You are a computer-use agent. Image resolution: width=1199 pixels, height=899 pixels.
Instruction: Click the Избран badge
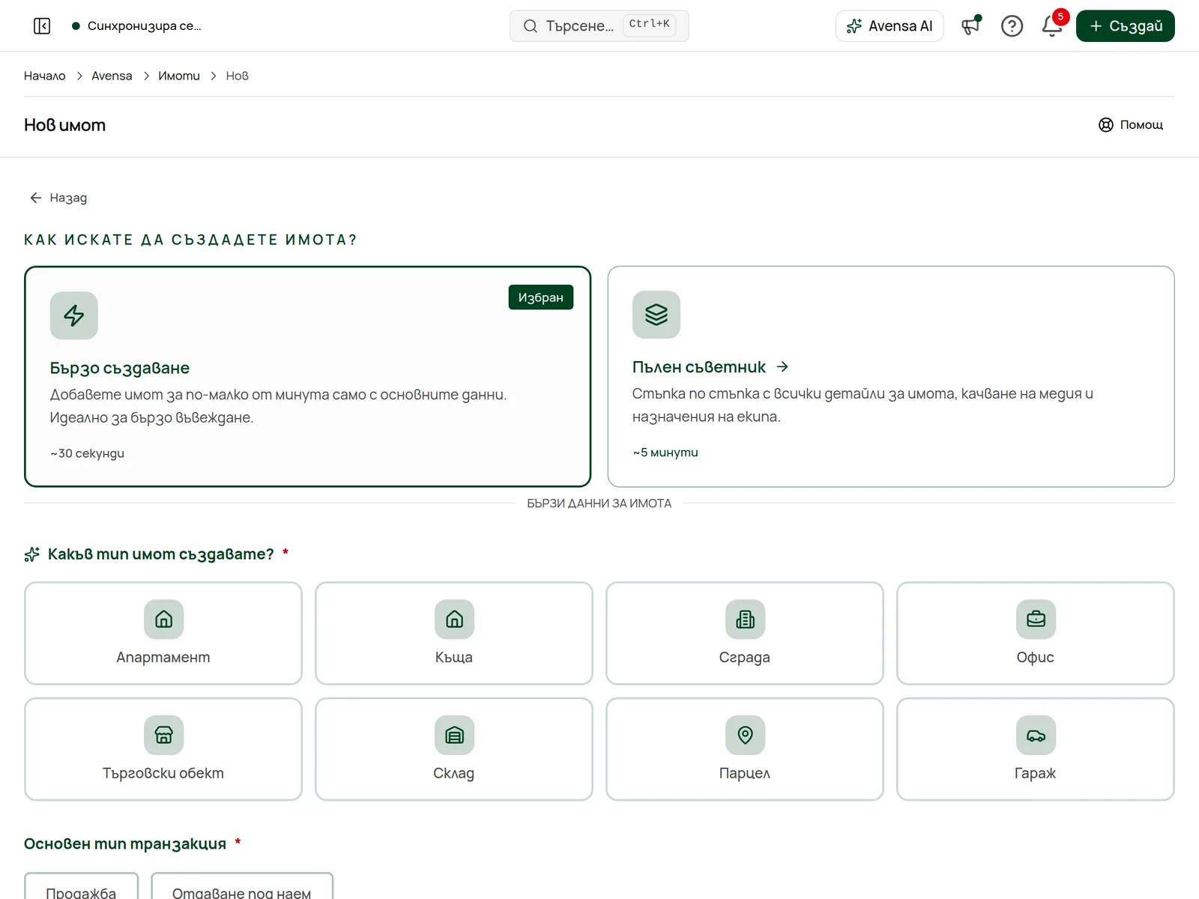(541, 297)
